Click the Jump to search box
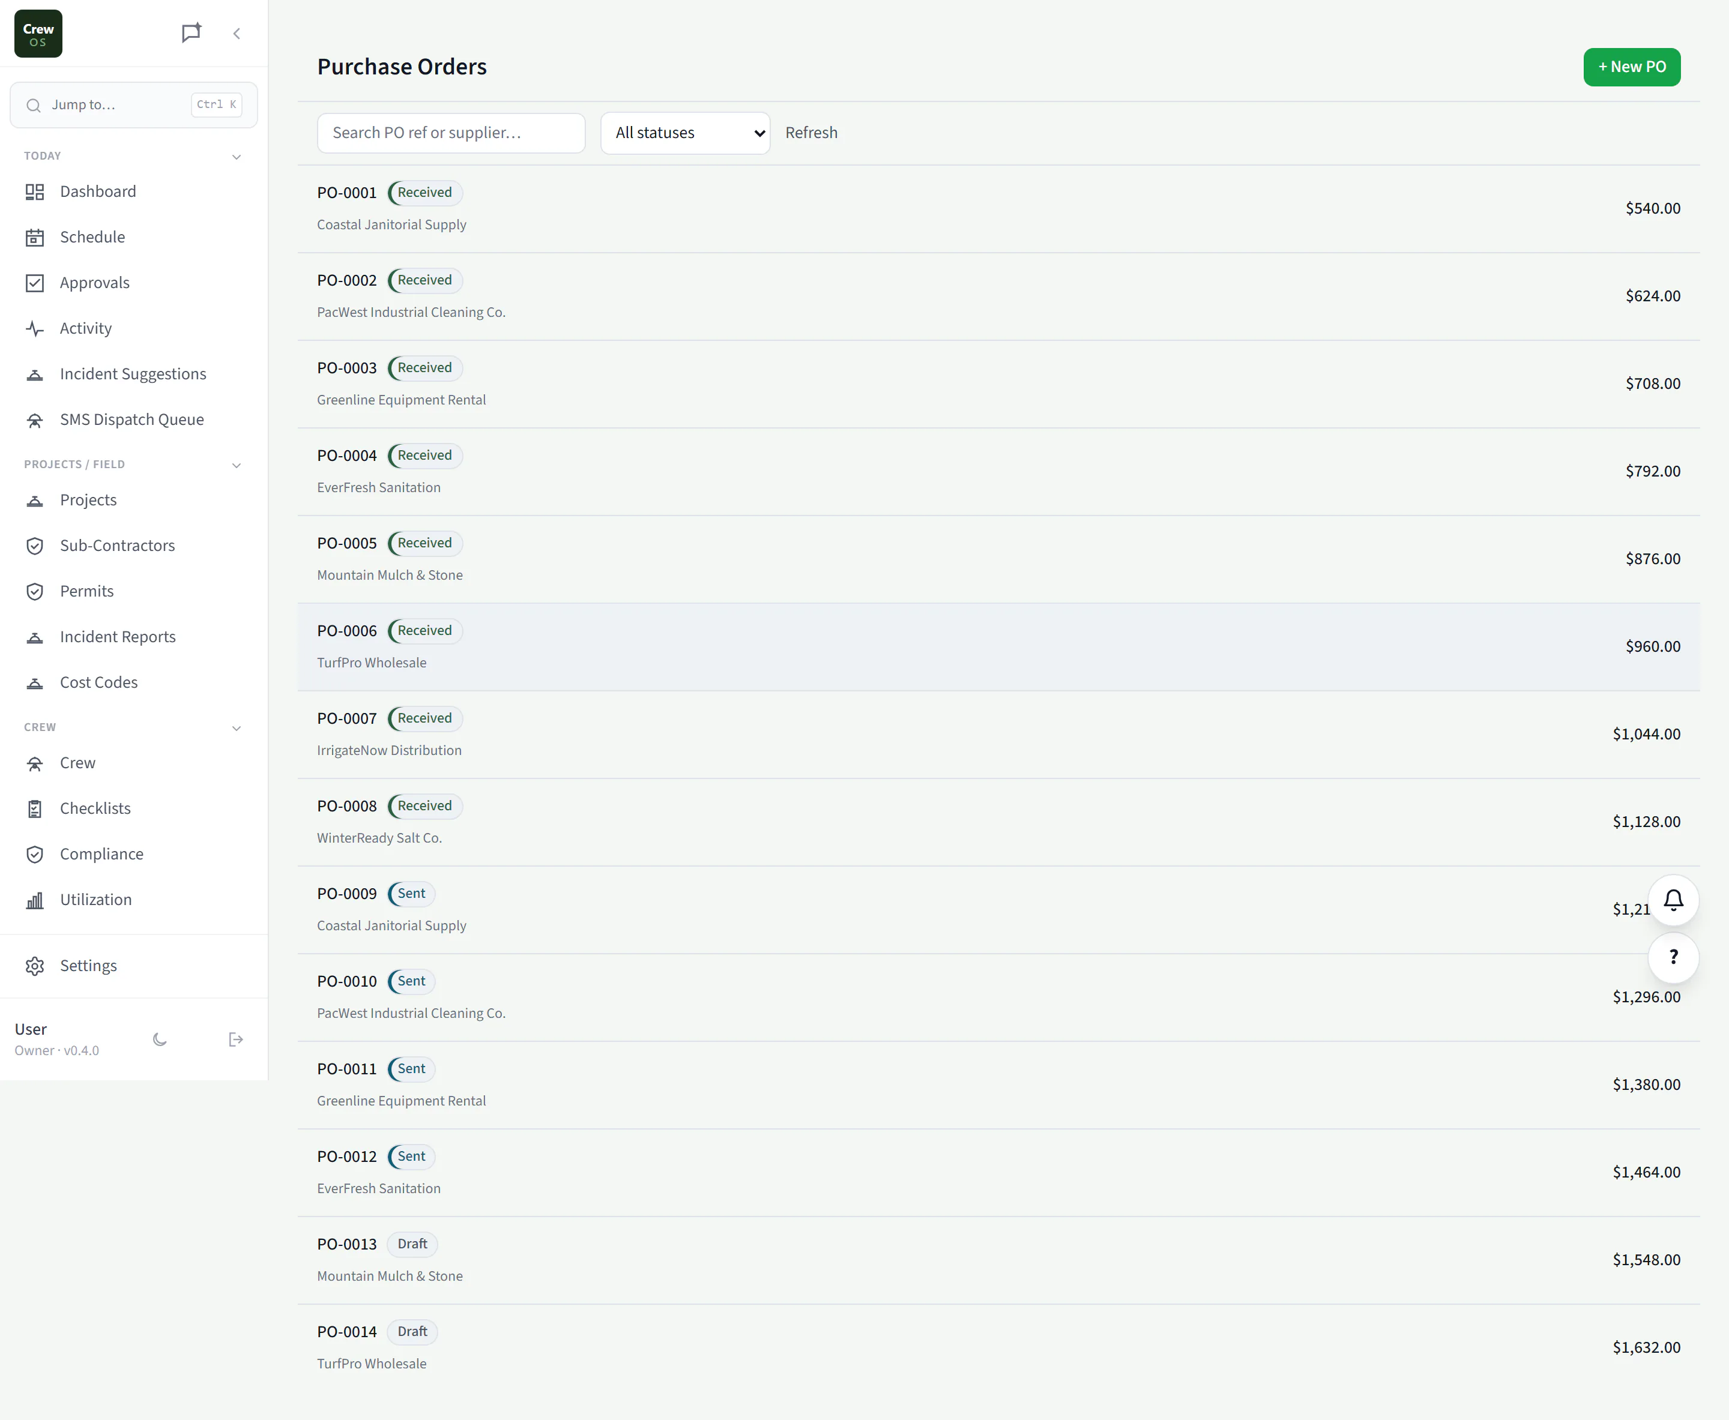 point(133,104)
